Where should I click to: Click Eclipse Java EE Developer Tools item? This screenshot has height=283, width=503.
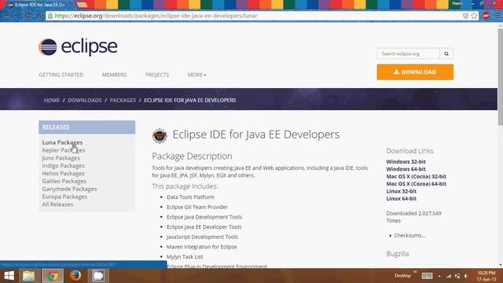204,227
